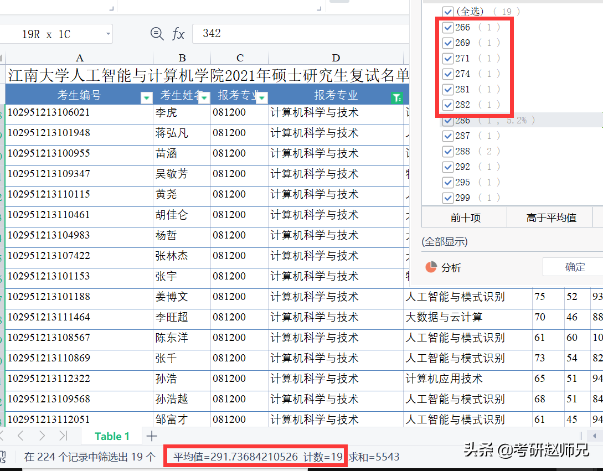Click the magnifier zoom icon beside fx
Image resolution: width=603 pixels, height=471 pixels.
158,34
